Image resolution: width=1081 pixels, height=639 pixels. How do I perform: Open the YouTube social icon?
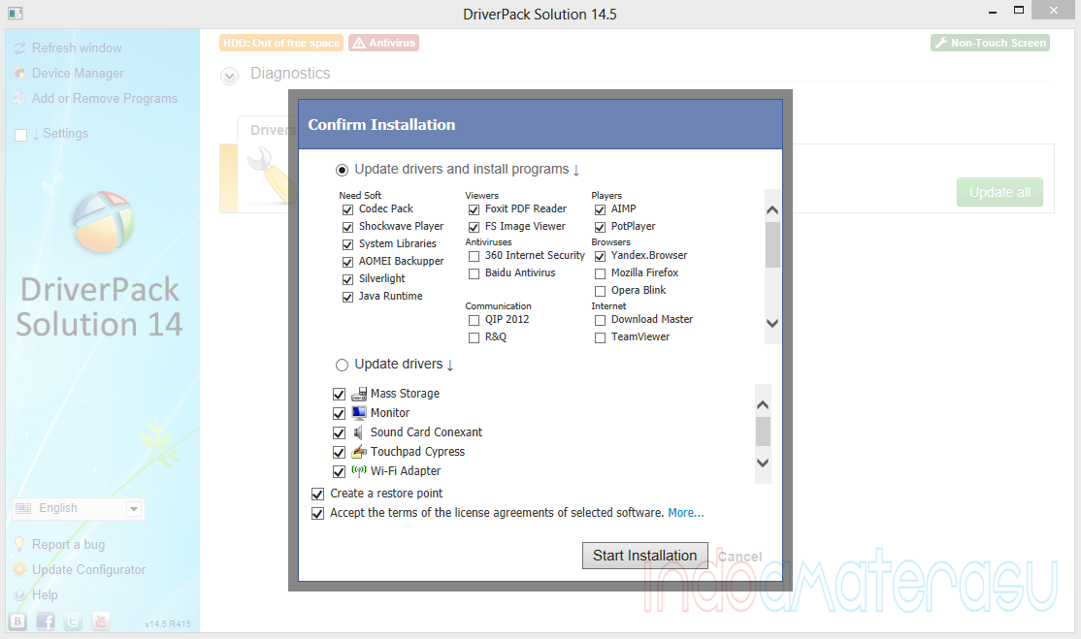point(101,622)
